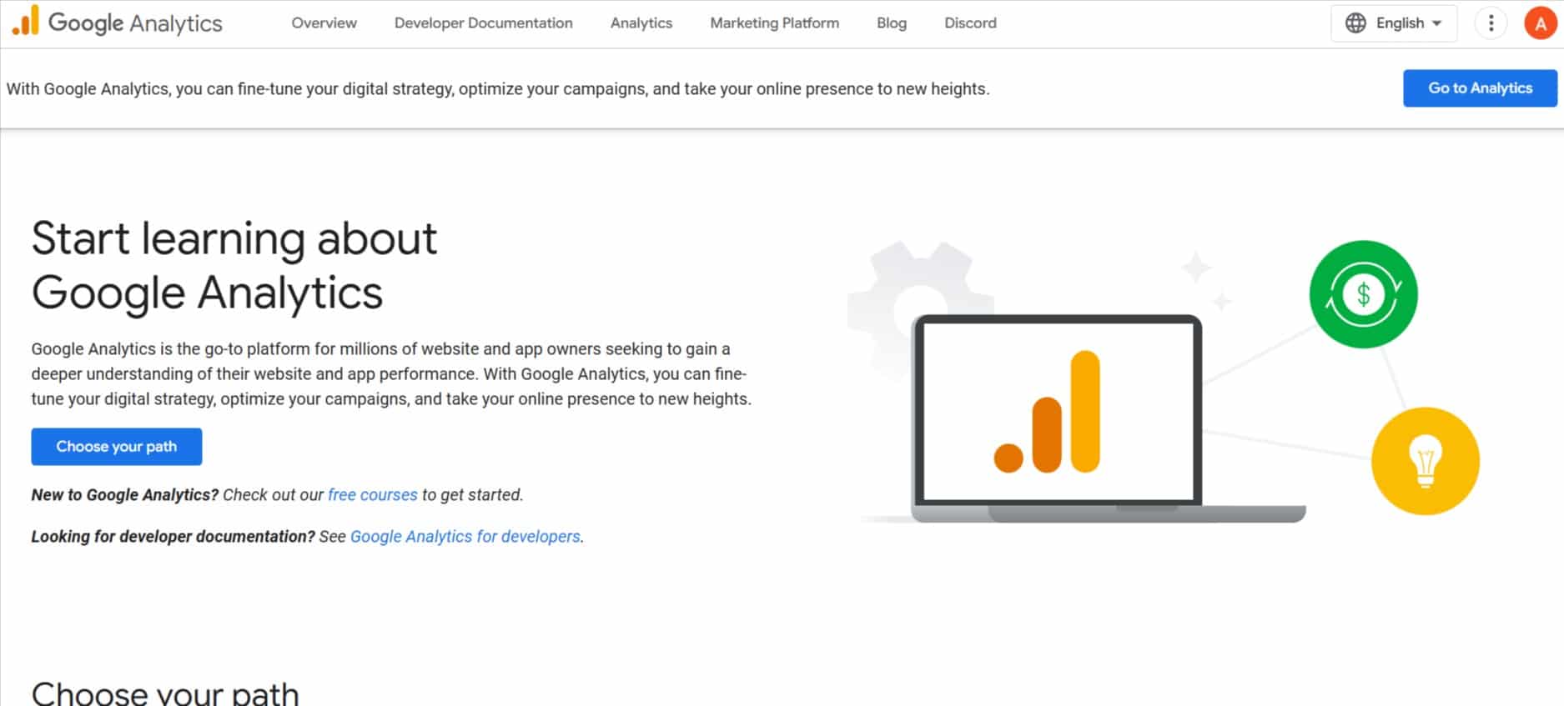Open Developer Documentation in nav bar
Viewport: 1564px width, 706px height.
point(483,23)
